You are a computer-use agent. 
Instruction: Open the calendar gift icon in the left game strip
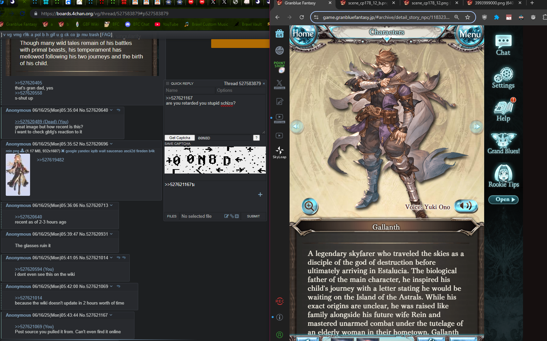click(x=279, y=34)
